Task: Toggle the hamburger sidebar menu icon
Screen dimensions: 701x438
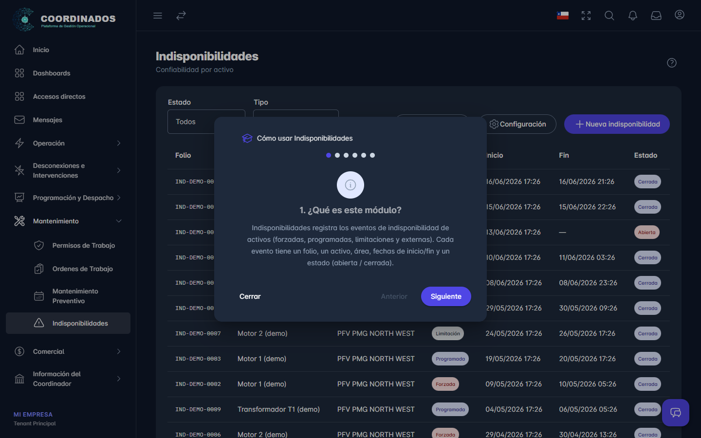Action: pos(158,16)
